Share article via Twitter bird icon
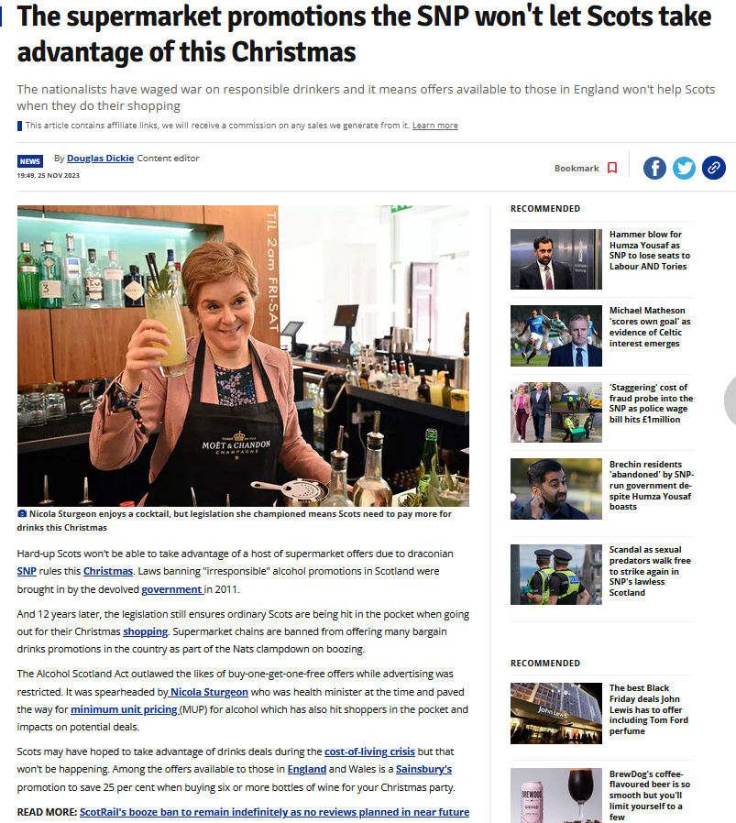The width and height of the screenshot is (736, 823). (684, 168)
